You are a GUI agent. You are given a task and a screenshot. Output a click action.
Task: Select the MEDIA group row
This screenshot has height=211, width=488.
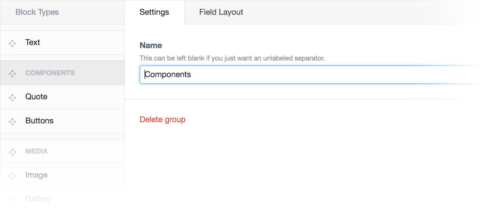tap(62, 151)
